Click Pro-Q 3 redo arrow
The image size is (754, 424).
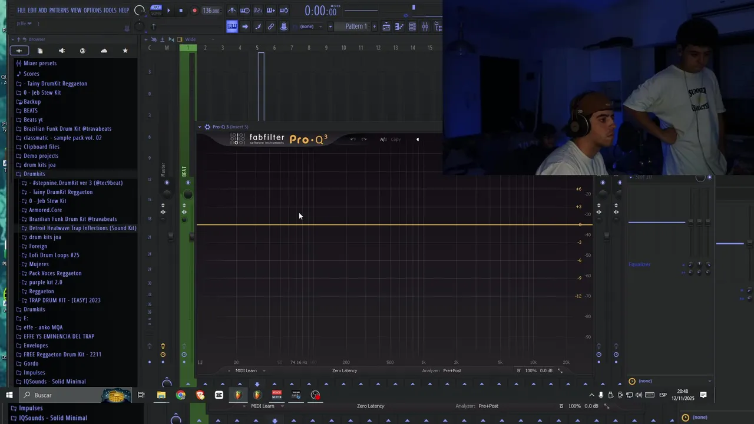[x=363, y=140]
